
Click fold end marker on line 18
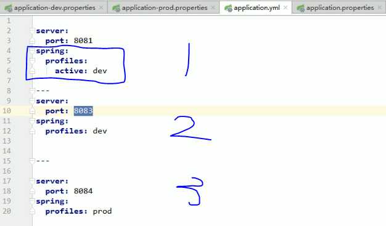click(32, 192)
